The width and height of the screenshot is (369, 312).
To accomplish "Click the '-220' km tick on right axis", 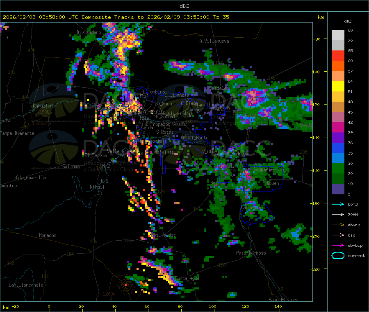I will [316, 269].
